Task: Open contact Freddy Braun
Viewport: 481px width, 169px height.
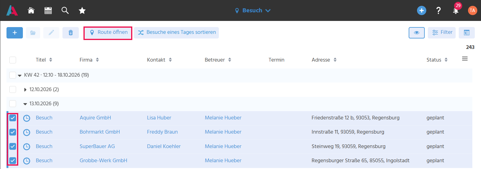Action: tap(162, 132)
